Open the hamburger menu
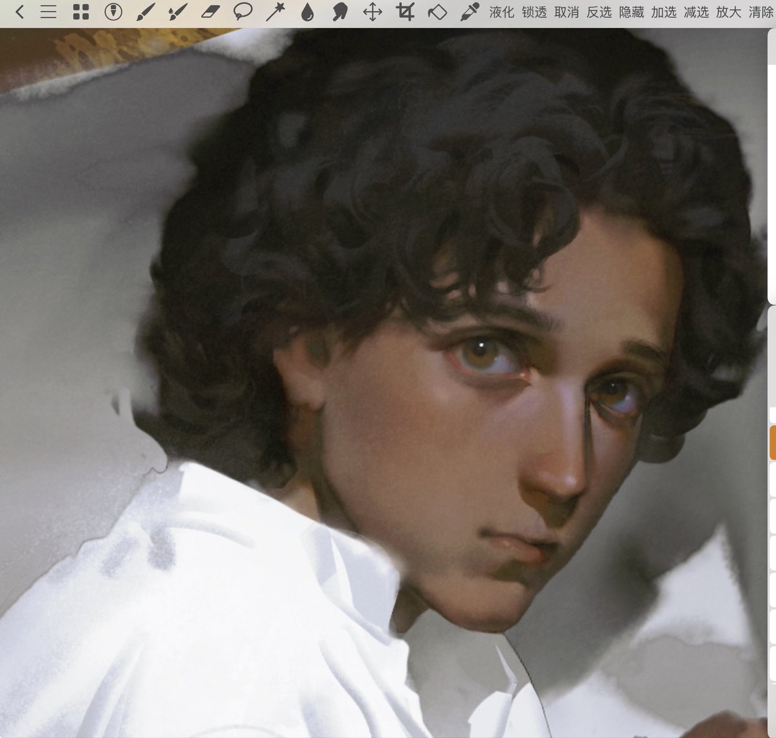Viewport: 776px width, 738px height. [48, 12]
